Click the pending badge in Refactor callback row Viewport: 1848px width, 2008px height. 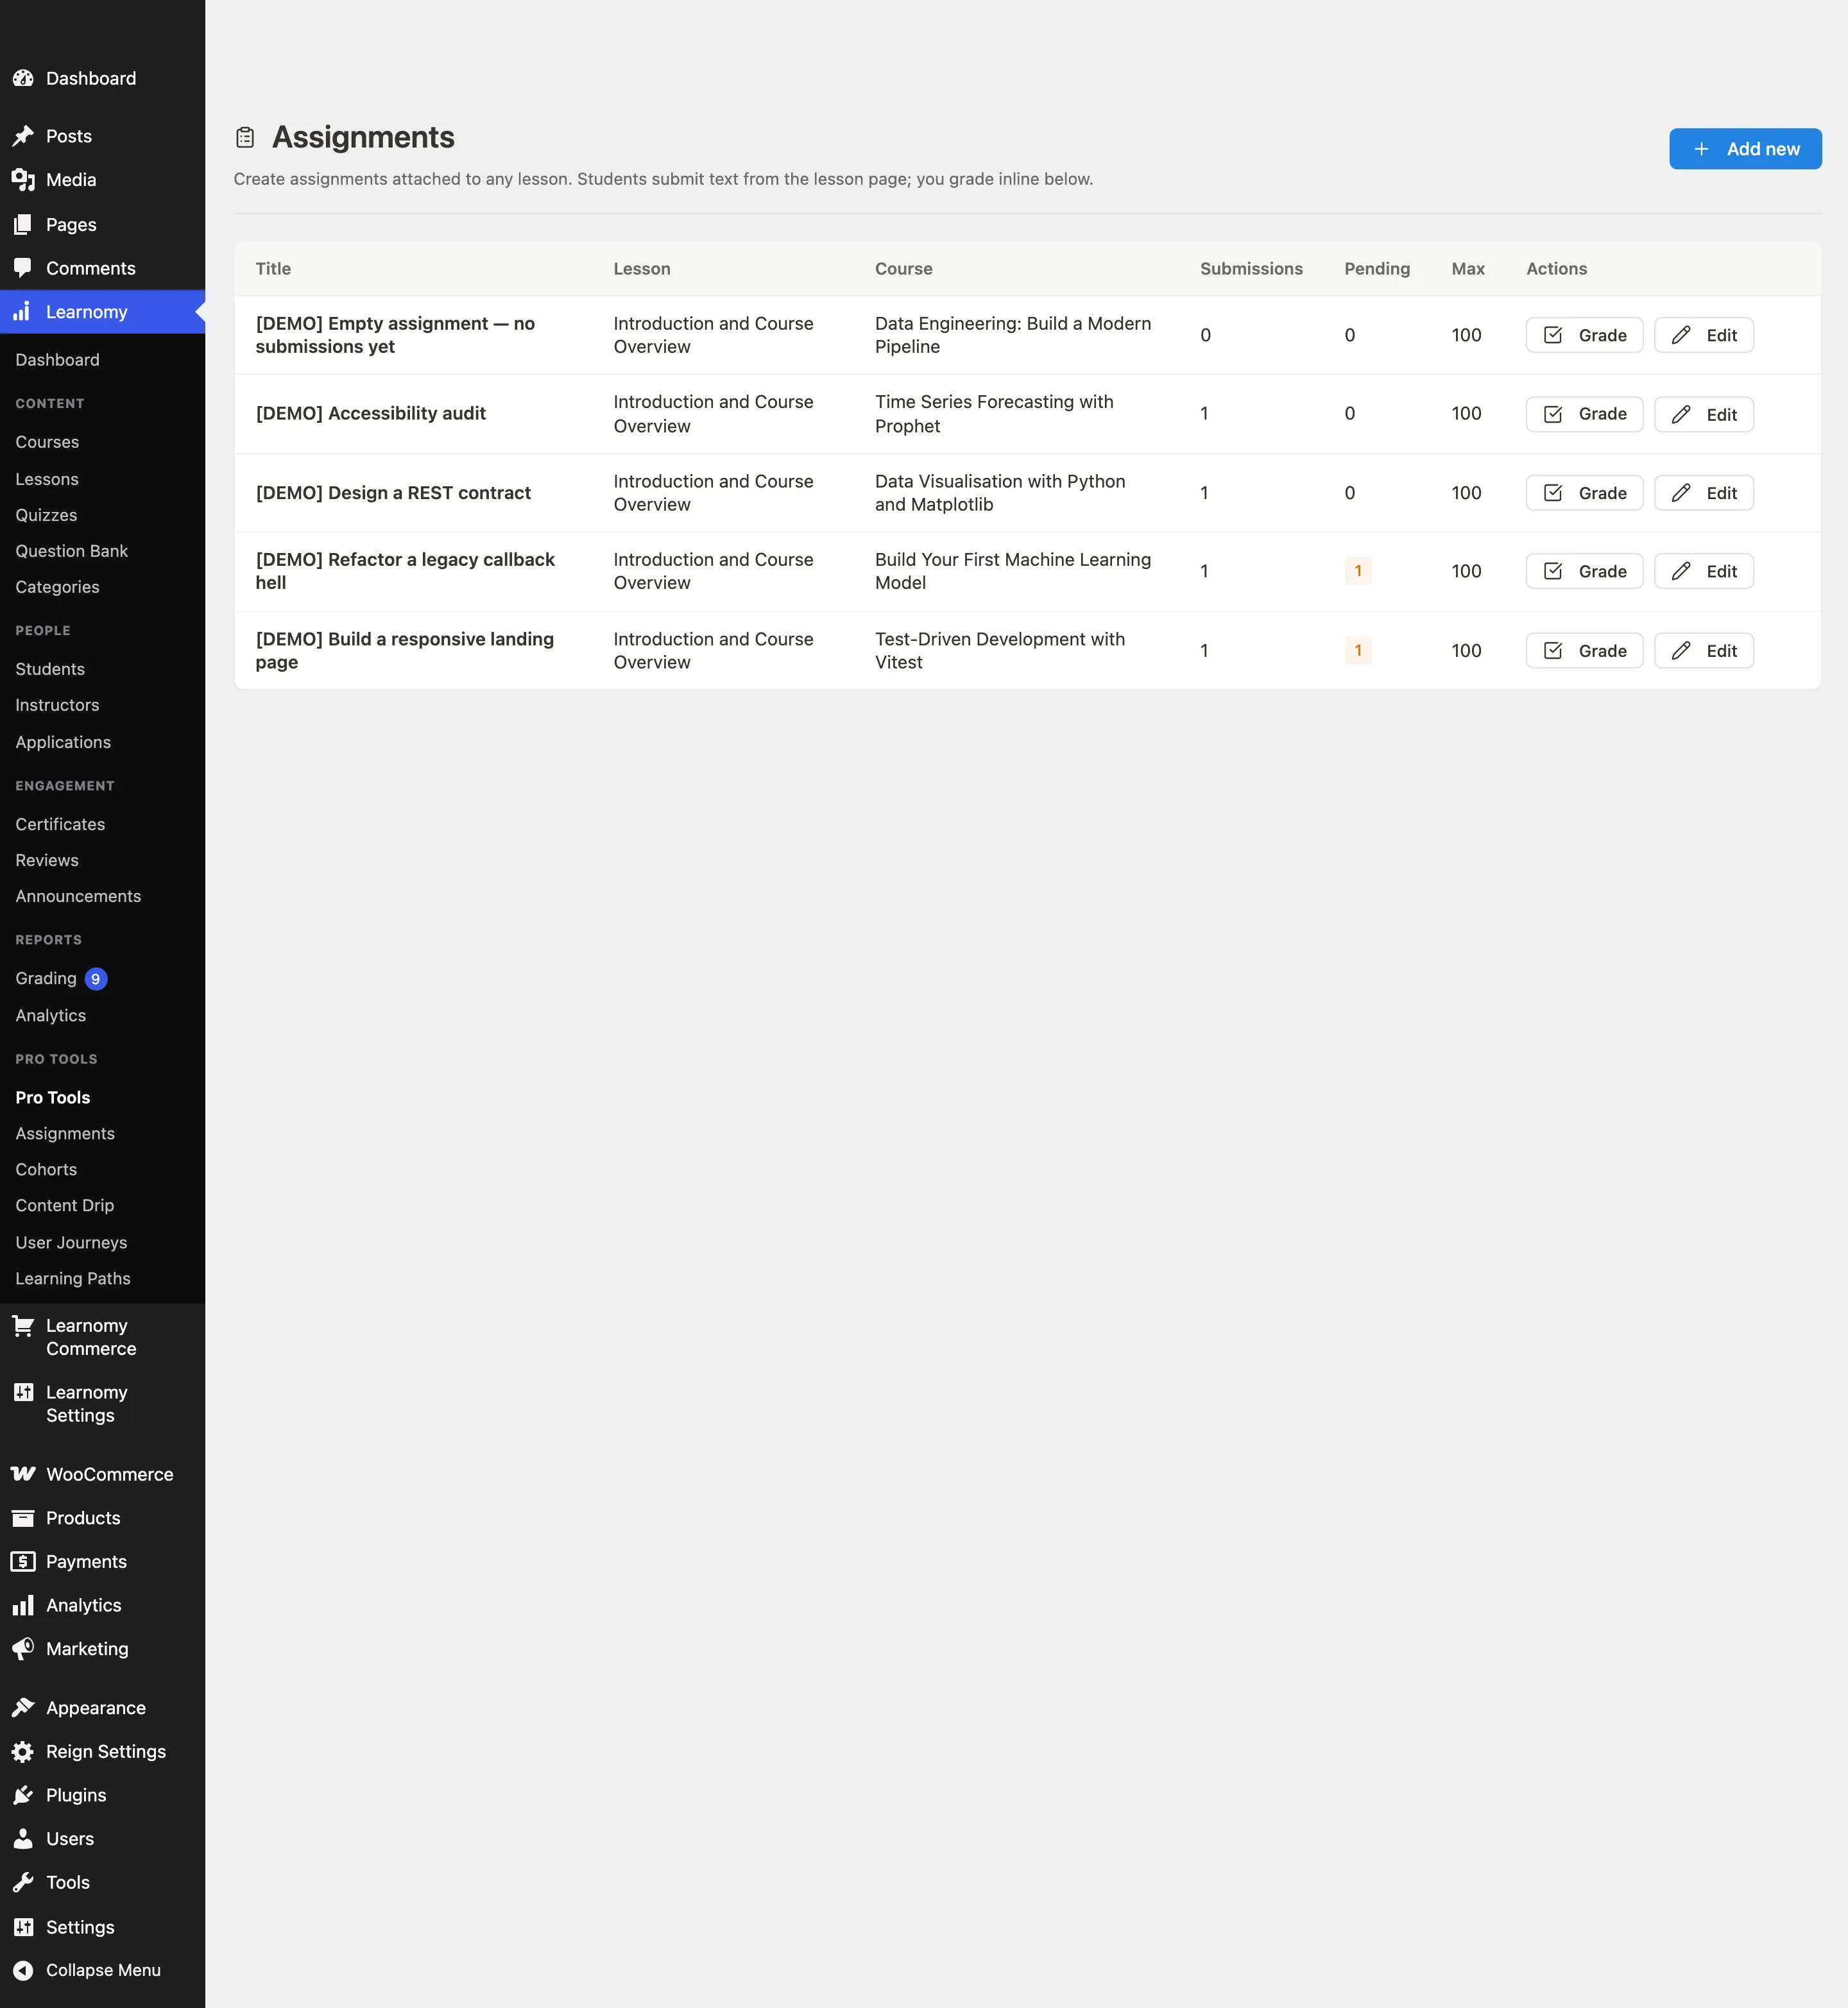click(1357, 571)
